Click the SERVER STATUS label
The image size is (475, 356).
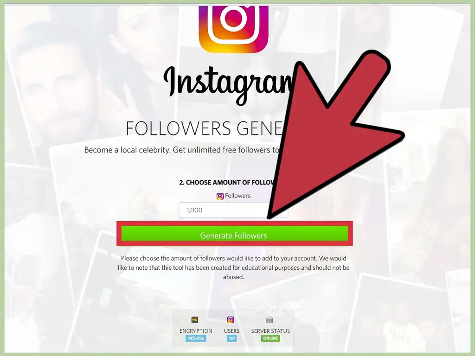[x=270, y=331]
